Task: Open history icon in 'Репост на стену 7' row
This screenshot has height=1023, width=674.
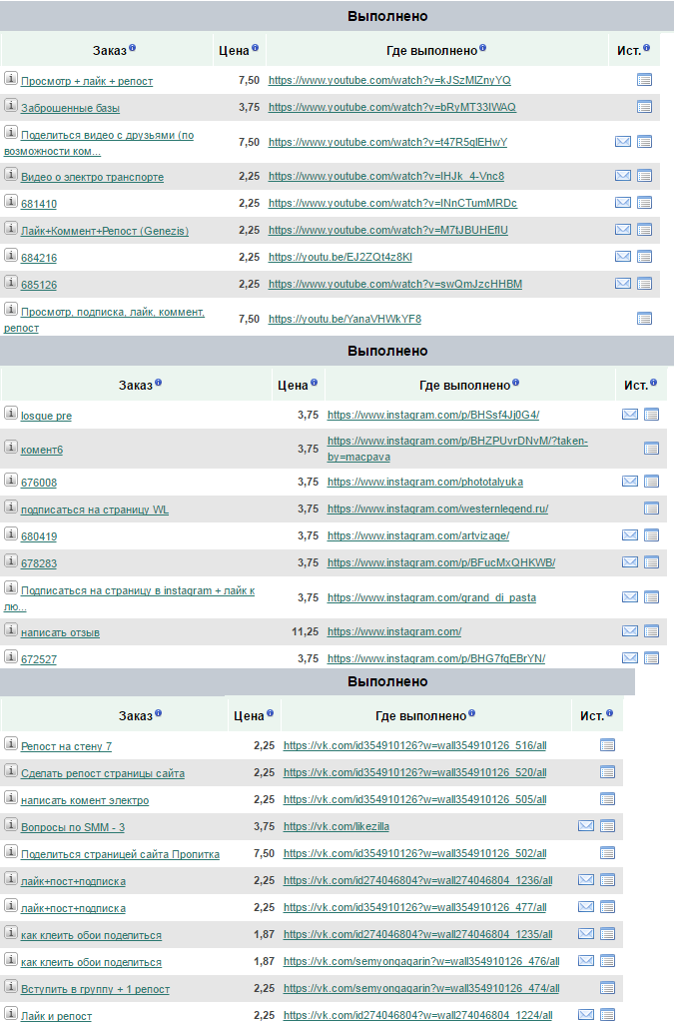Action: pyautogui.click(x=607, y=745)
